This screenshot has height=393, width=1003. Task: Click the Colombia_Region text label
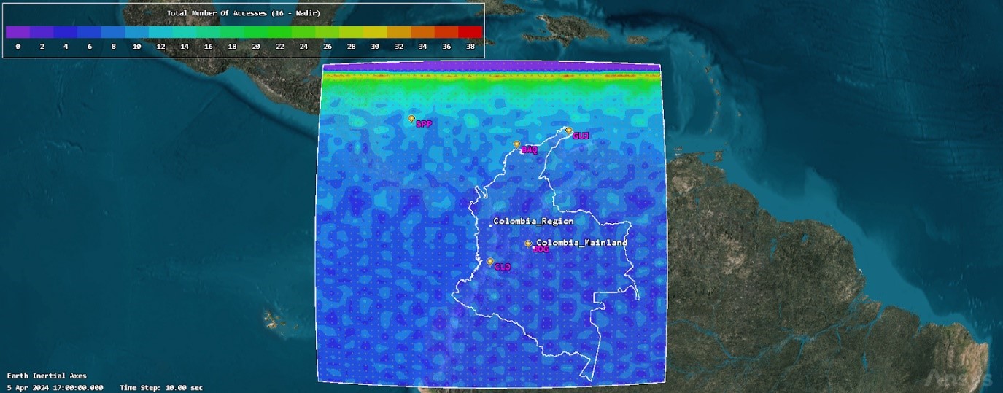(x=533, y=221)
